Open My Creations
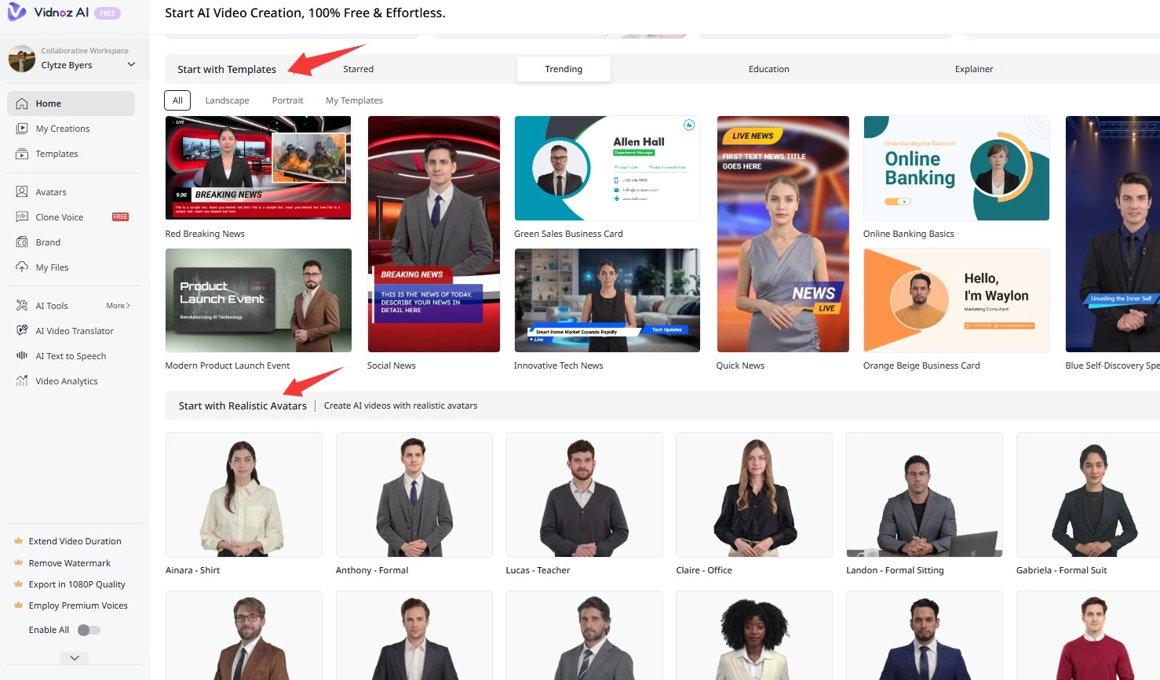 click(62, 128)
